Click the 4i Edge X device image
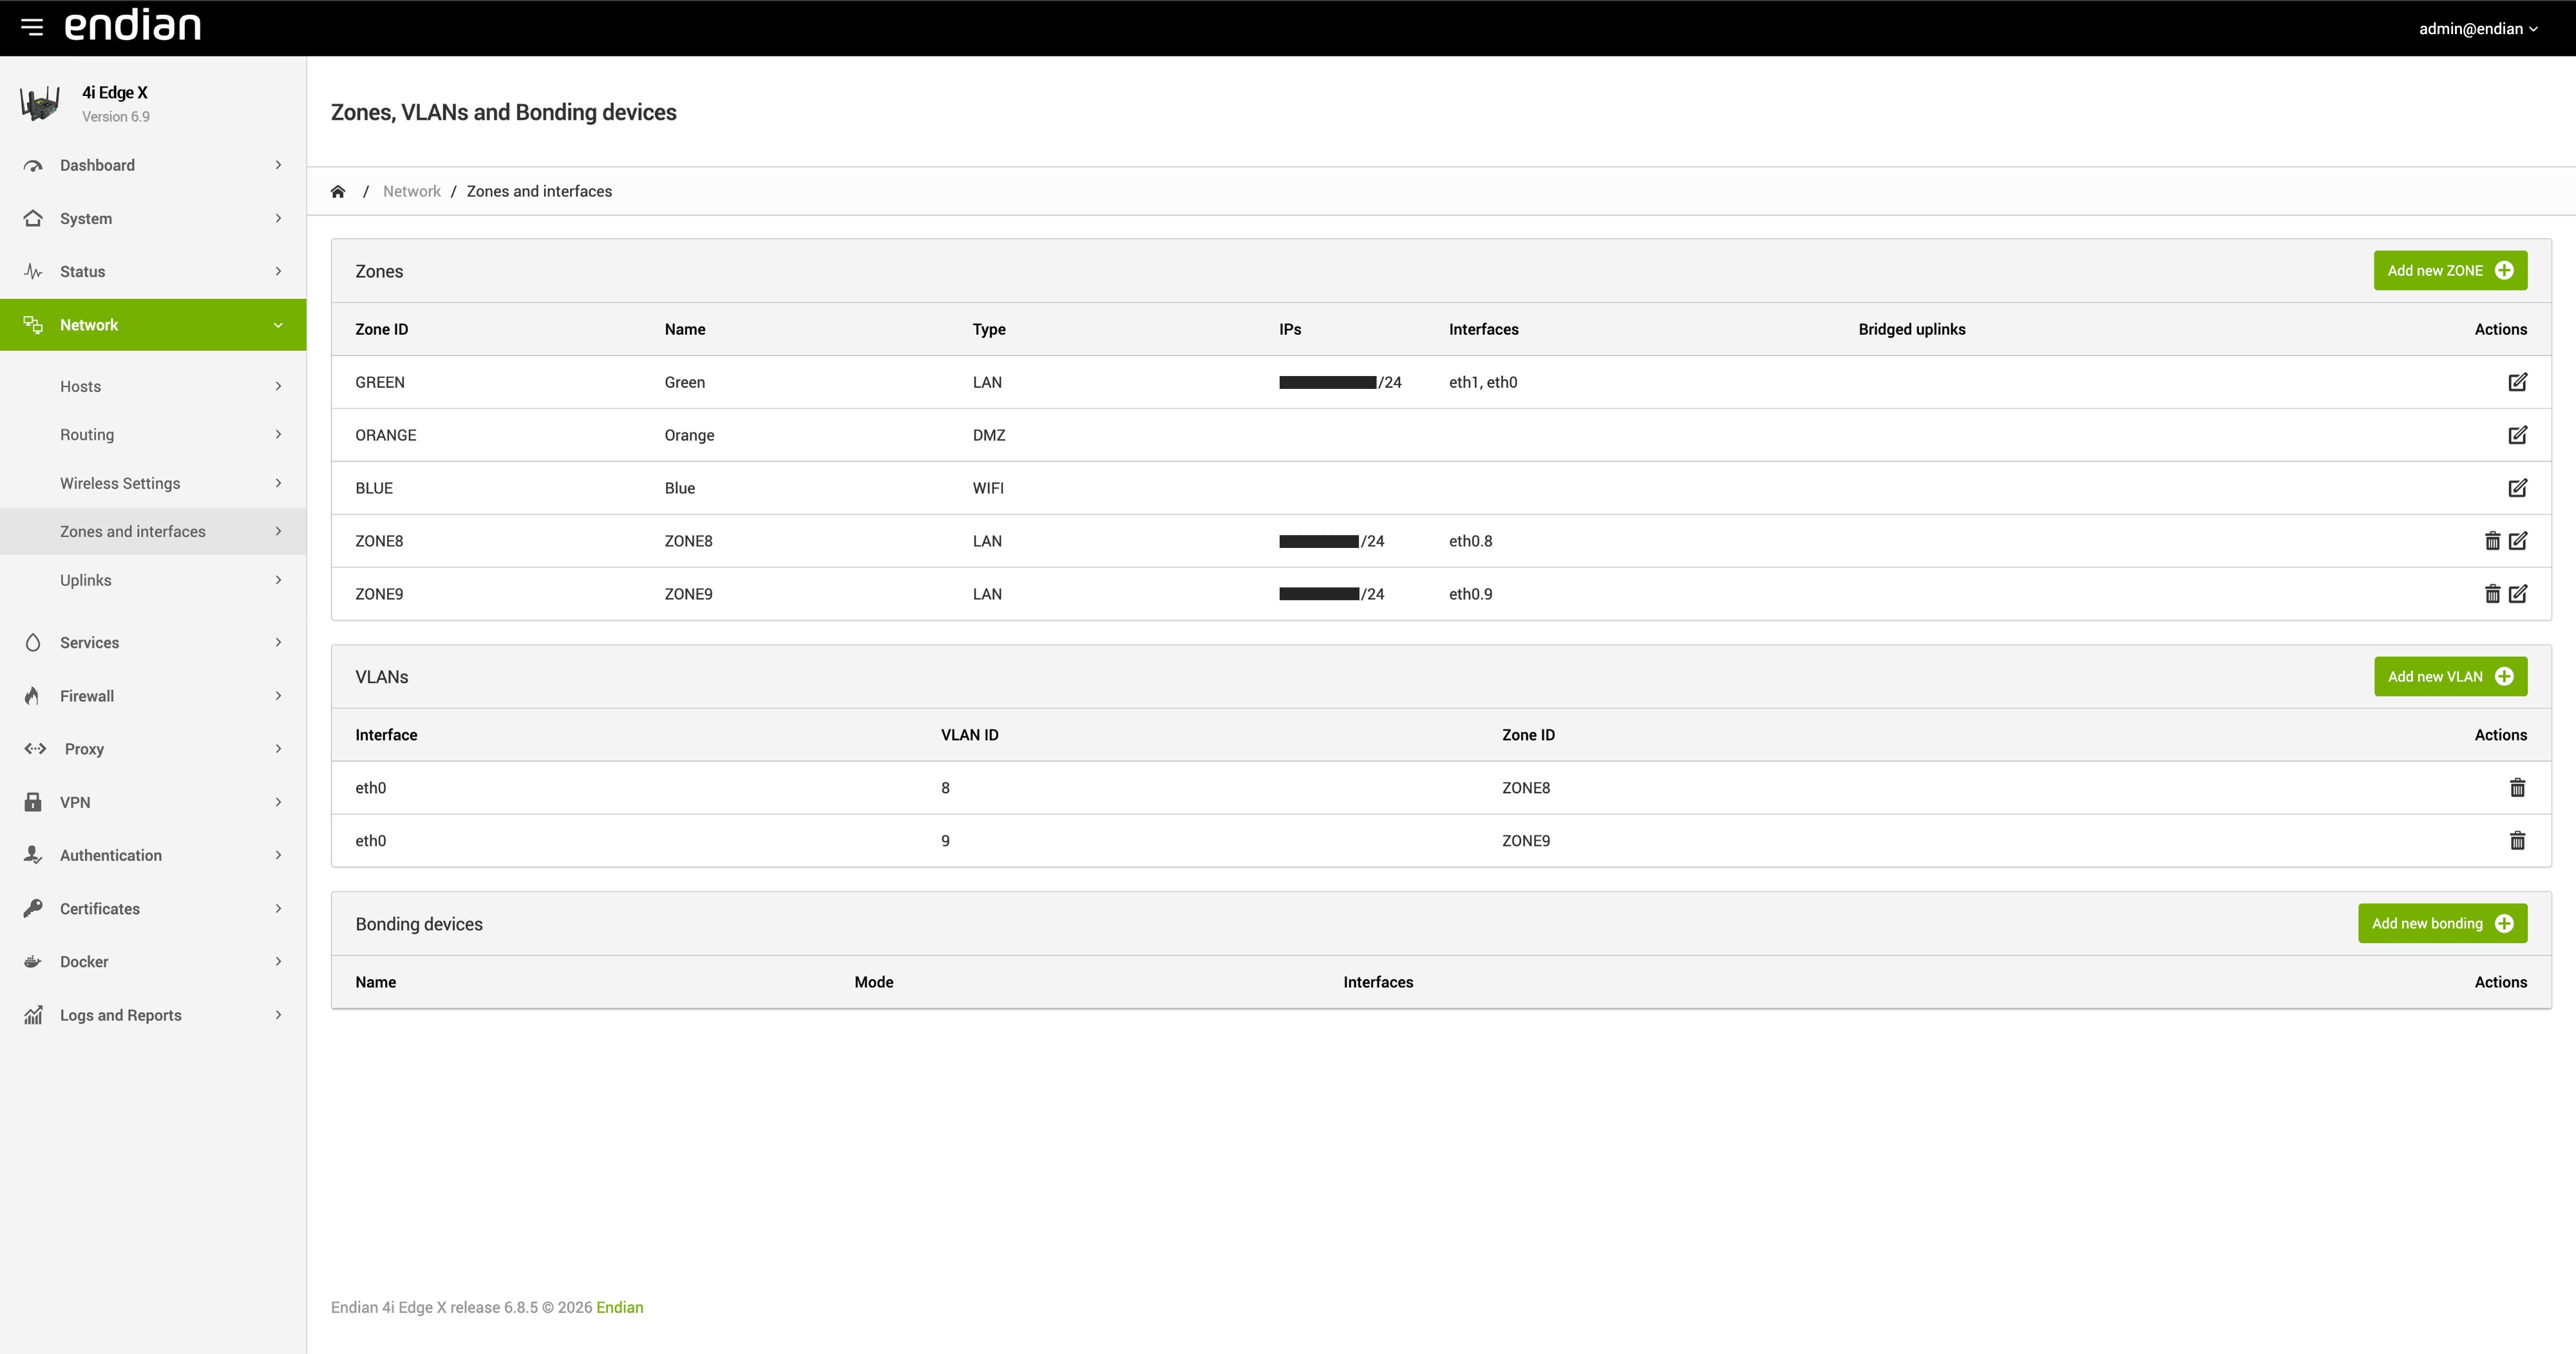Screen dimensions: 2576x1354 click(40, 103)
